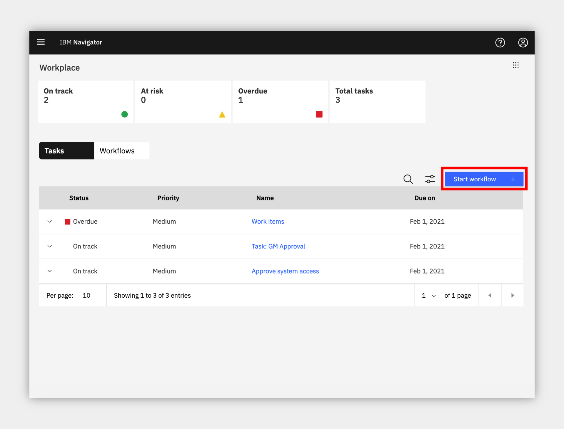This screenshot has height=429, width=564.
Task: Sort by the Priority column header
Action: pyautogui.click(x=168, y=198)
